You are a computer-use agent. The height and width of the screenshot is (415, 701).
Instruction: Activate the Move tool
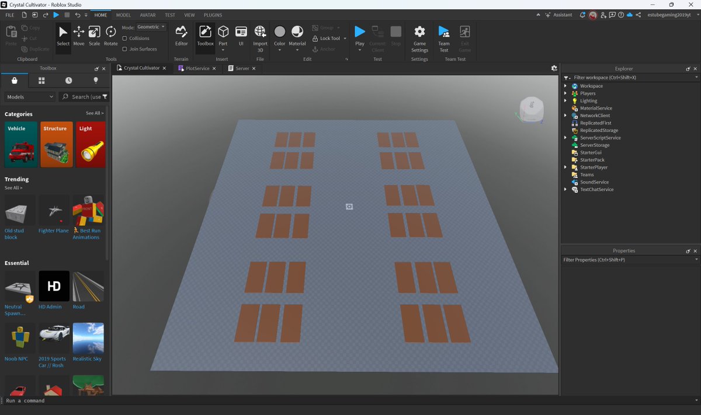(x=79, y=36)
